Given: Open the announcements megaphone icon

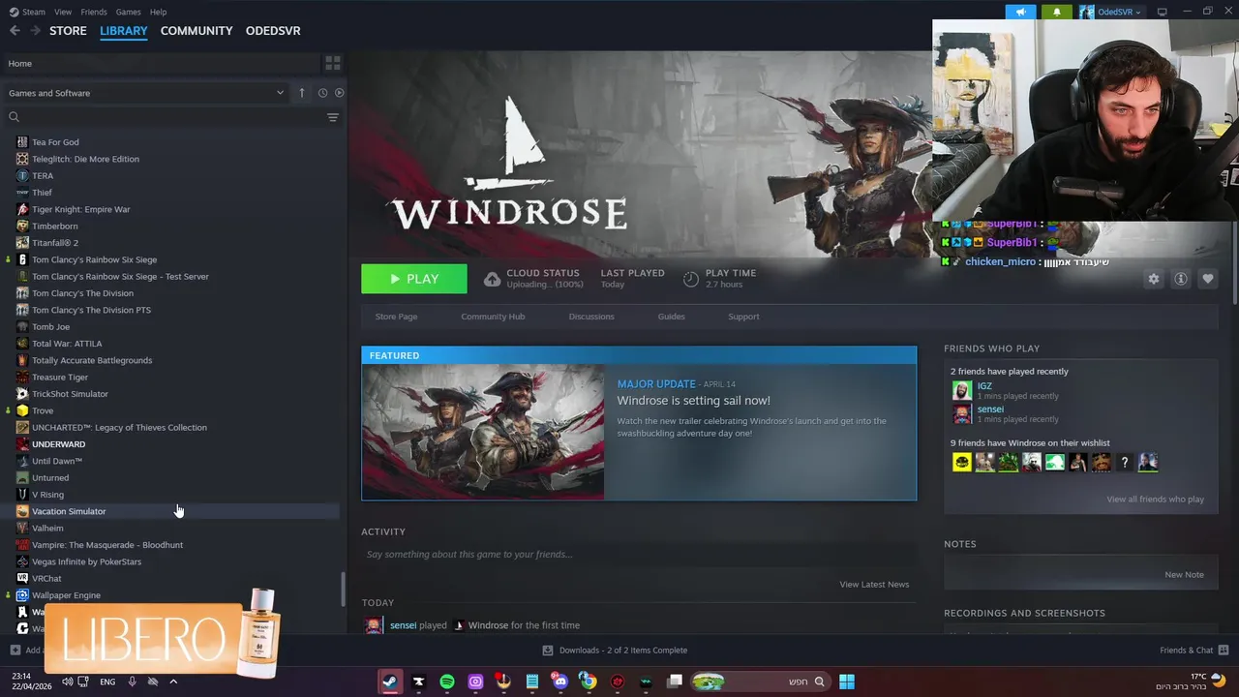Looking at the screenshot, I should click(x=1020, y=12).
